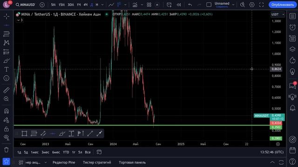Expand the Unnamed layout dropdown arrow
Screen dimensions: 298x167
233,5
